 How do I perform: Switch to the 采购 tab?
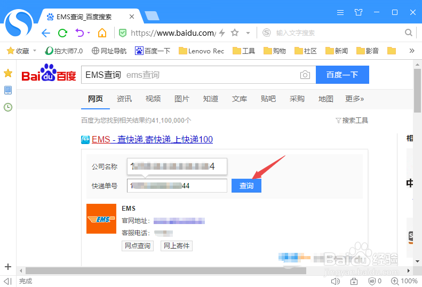point(297,99)
